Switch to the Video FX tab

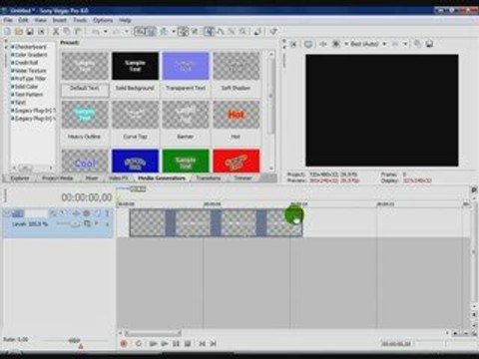119,179
